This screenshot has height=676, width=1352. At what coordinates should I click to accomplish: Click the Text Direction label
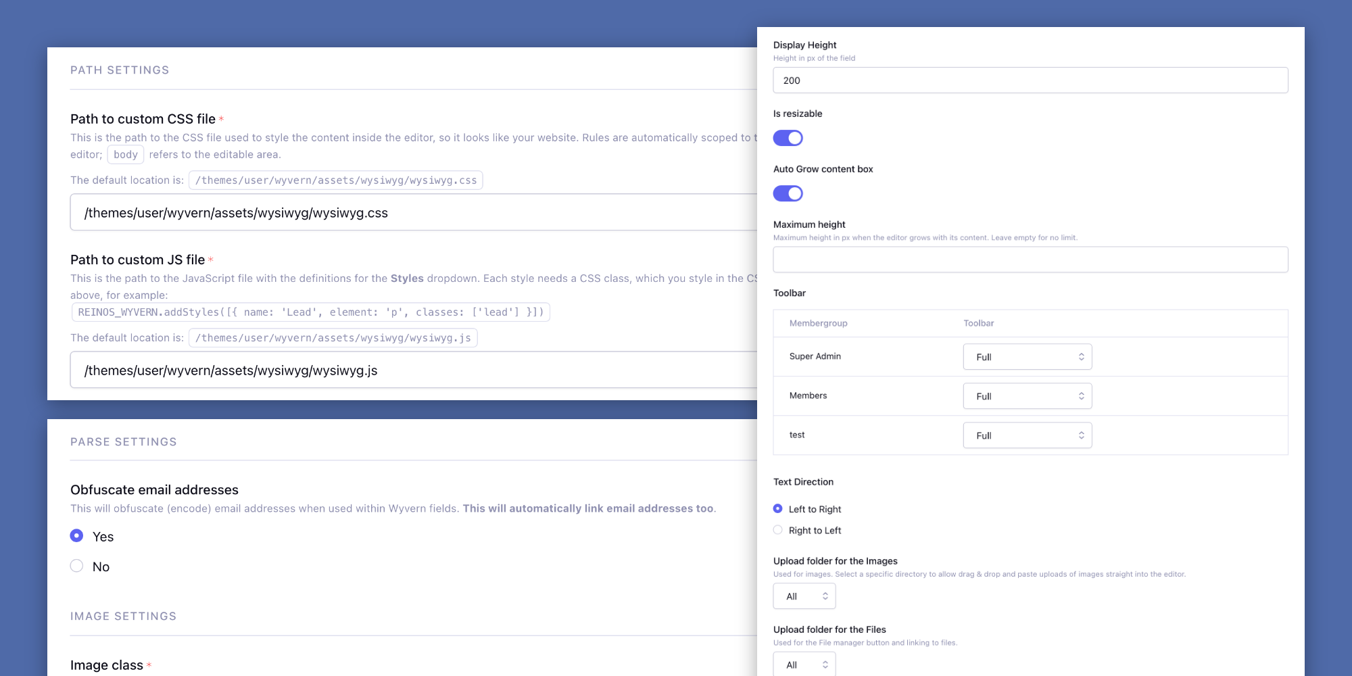804,482
